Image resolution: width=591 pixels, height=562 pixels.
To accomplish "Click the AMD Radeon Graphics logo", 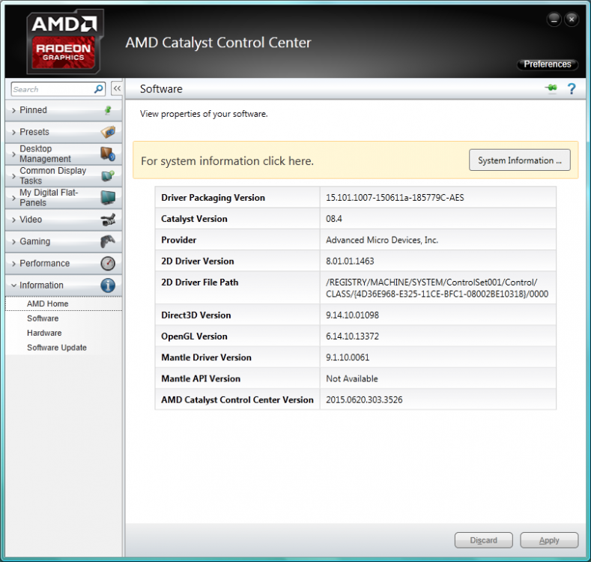I will pos(65,41).
